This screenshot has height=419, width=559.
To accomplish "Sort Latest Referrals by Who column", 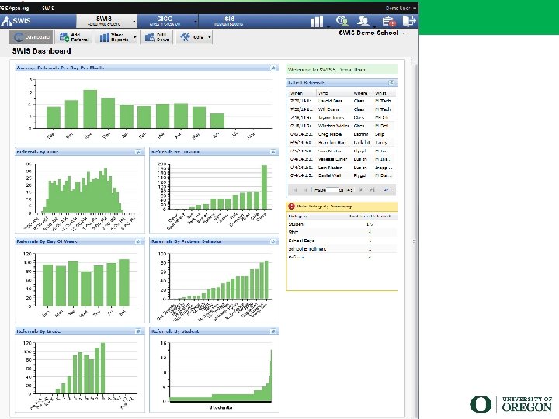I will click(x=335, y=93).
